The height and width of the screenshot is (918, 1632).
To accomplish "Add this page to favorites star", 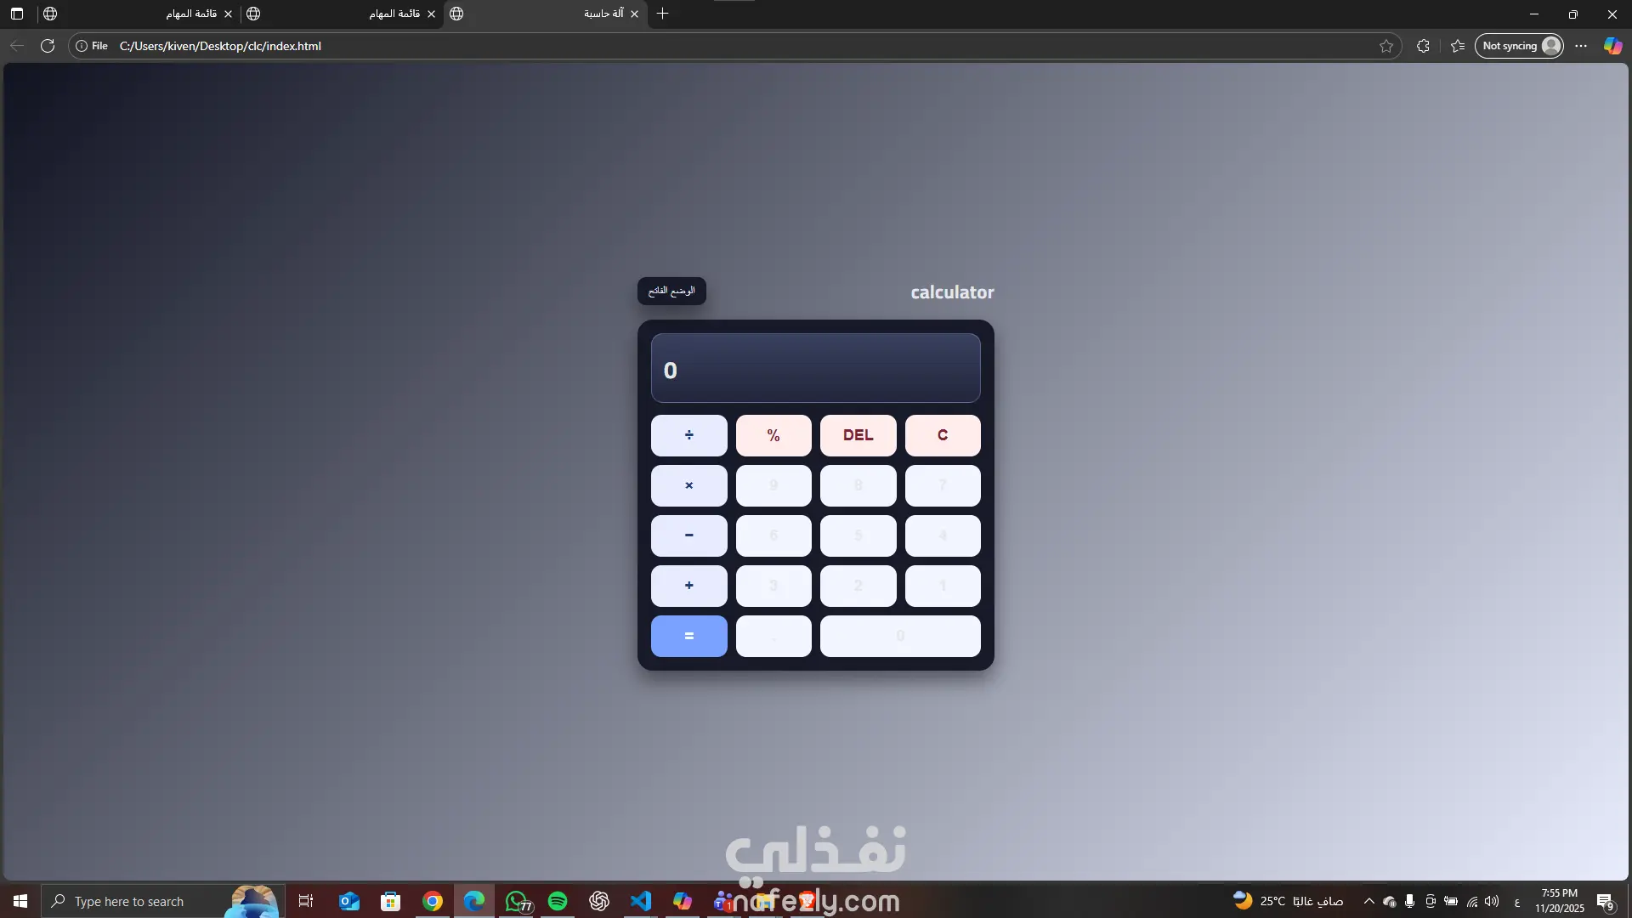I will pyautogui.click(x=1386, y=46).
